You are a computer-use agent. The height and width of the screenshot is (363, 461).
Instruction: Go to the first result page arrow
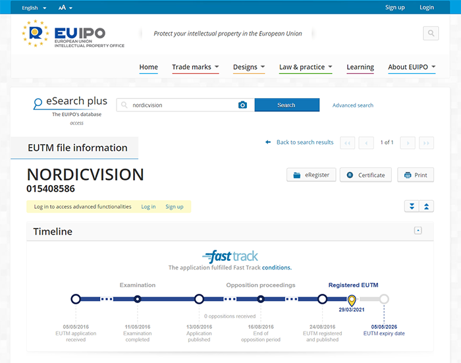coord(347,143)
